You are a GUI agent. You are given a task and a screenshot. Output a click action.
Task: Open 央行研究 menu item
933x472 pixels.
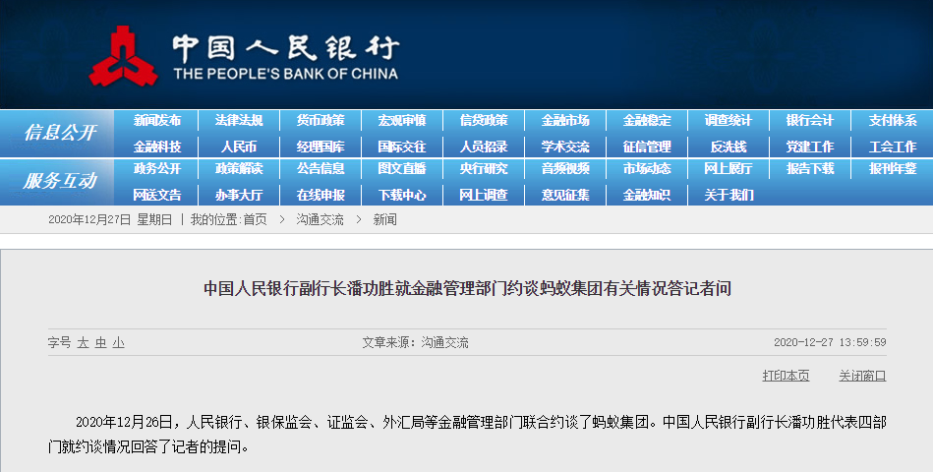pyautogui.click(x=484, y=168)
